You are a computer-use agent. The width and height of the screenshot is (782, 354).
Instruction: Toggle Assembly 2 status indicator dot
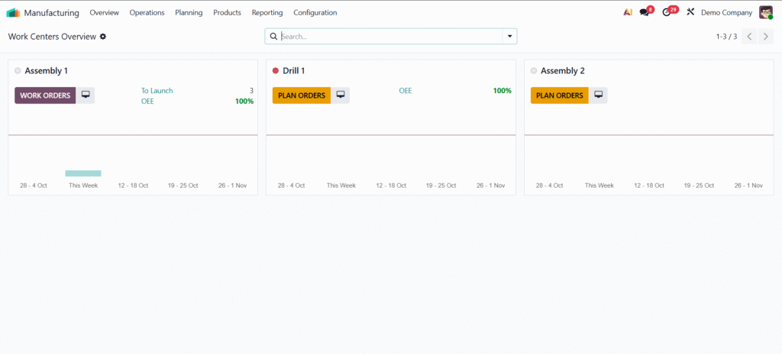(x=534, y=71)
